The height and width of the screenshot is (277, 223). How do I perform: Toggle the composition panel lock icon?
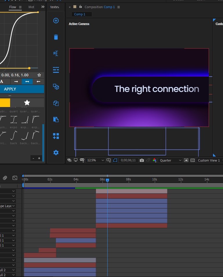[81, 7]
